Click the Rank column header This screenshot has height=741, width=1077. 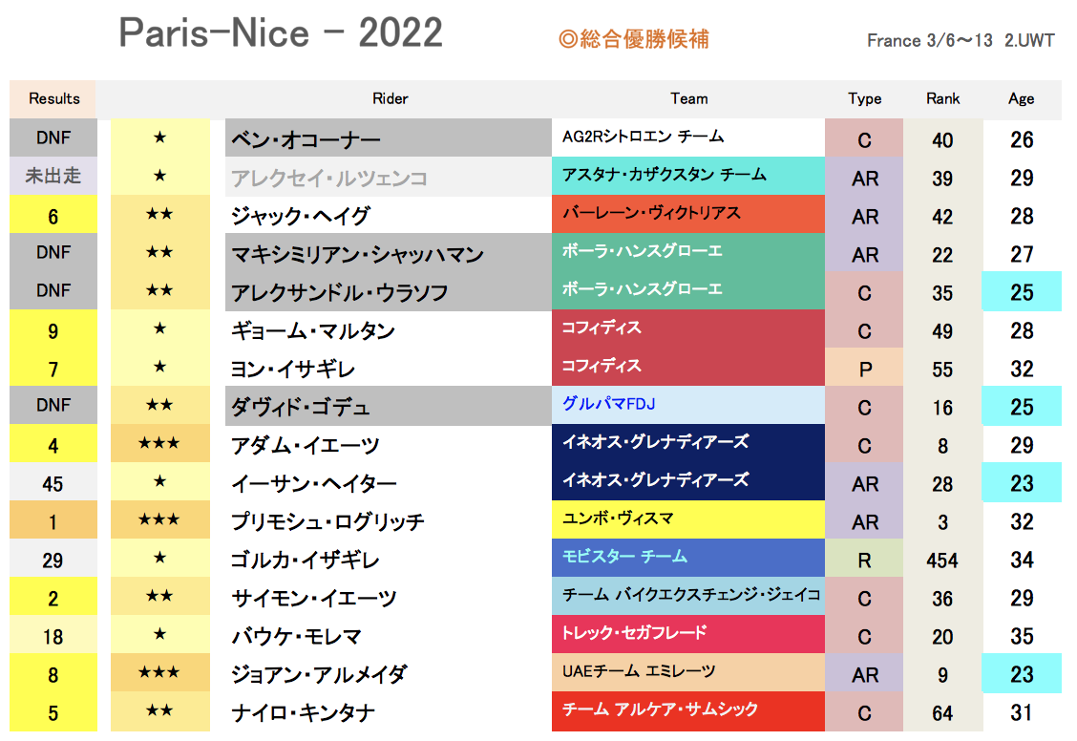942,99
